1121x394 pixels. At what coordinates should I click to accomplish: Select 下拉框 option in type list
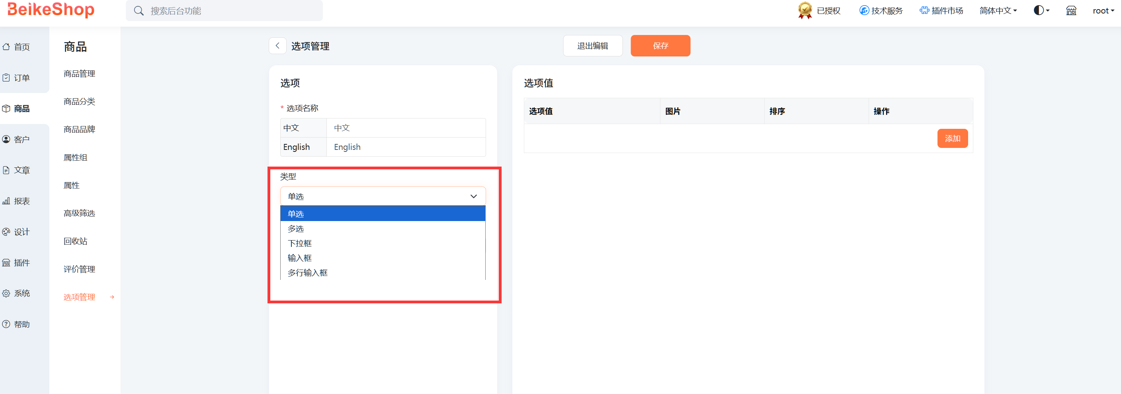tap(299, 243)
